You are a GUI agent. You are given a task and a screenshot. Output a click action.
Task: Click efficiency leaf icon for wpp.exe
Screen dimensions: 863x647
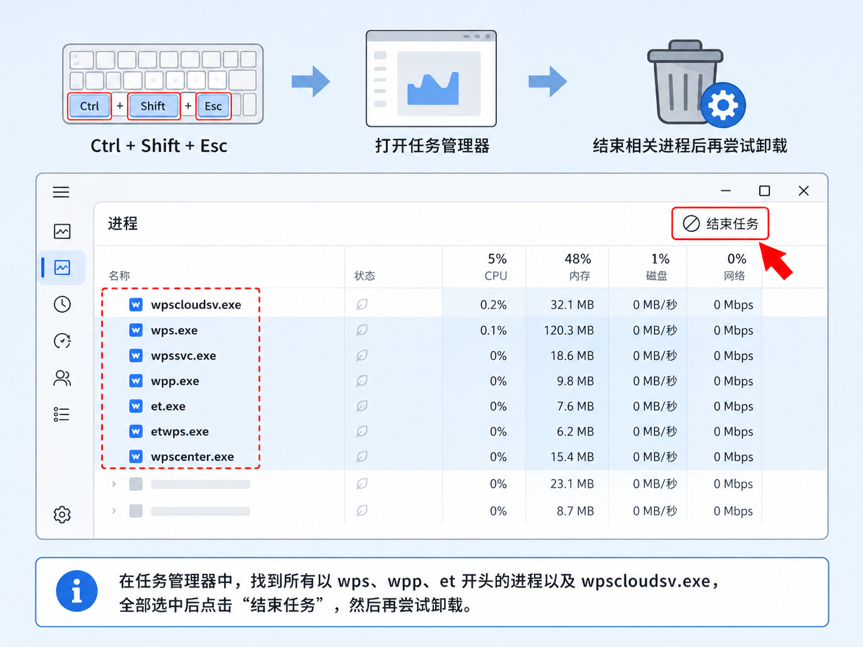point(362,381)
